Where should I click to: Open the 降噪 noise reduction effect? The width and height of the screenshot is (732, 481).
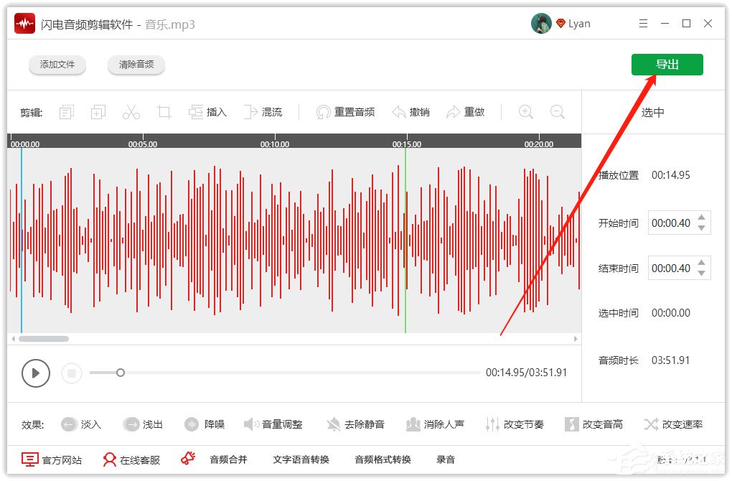coord(205,424)
